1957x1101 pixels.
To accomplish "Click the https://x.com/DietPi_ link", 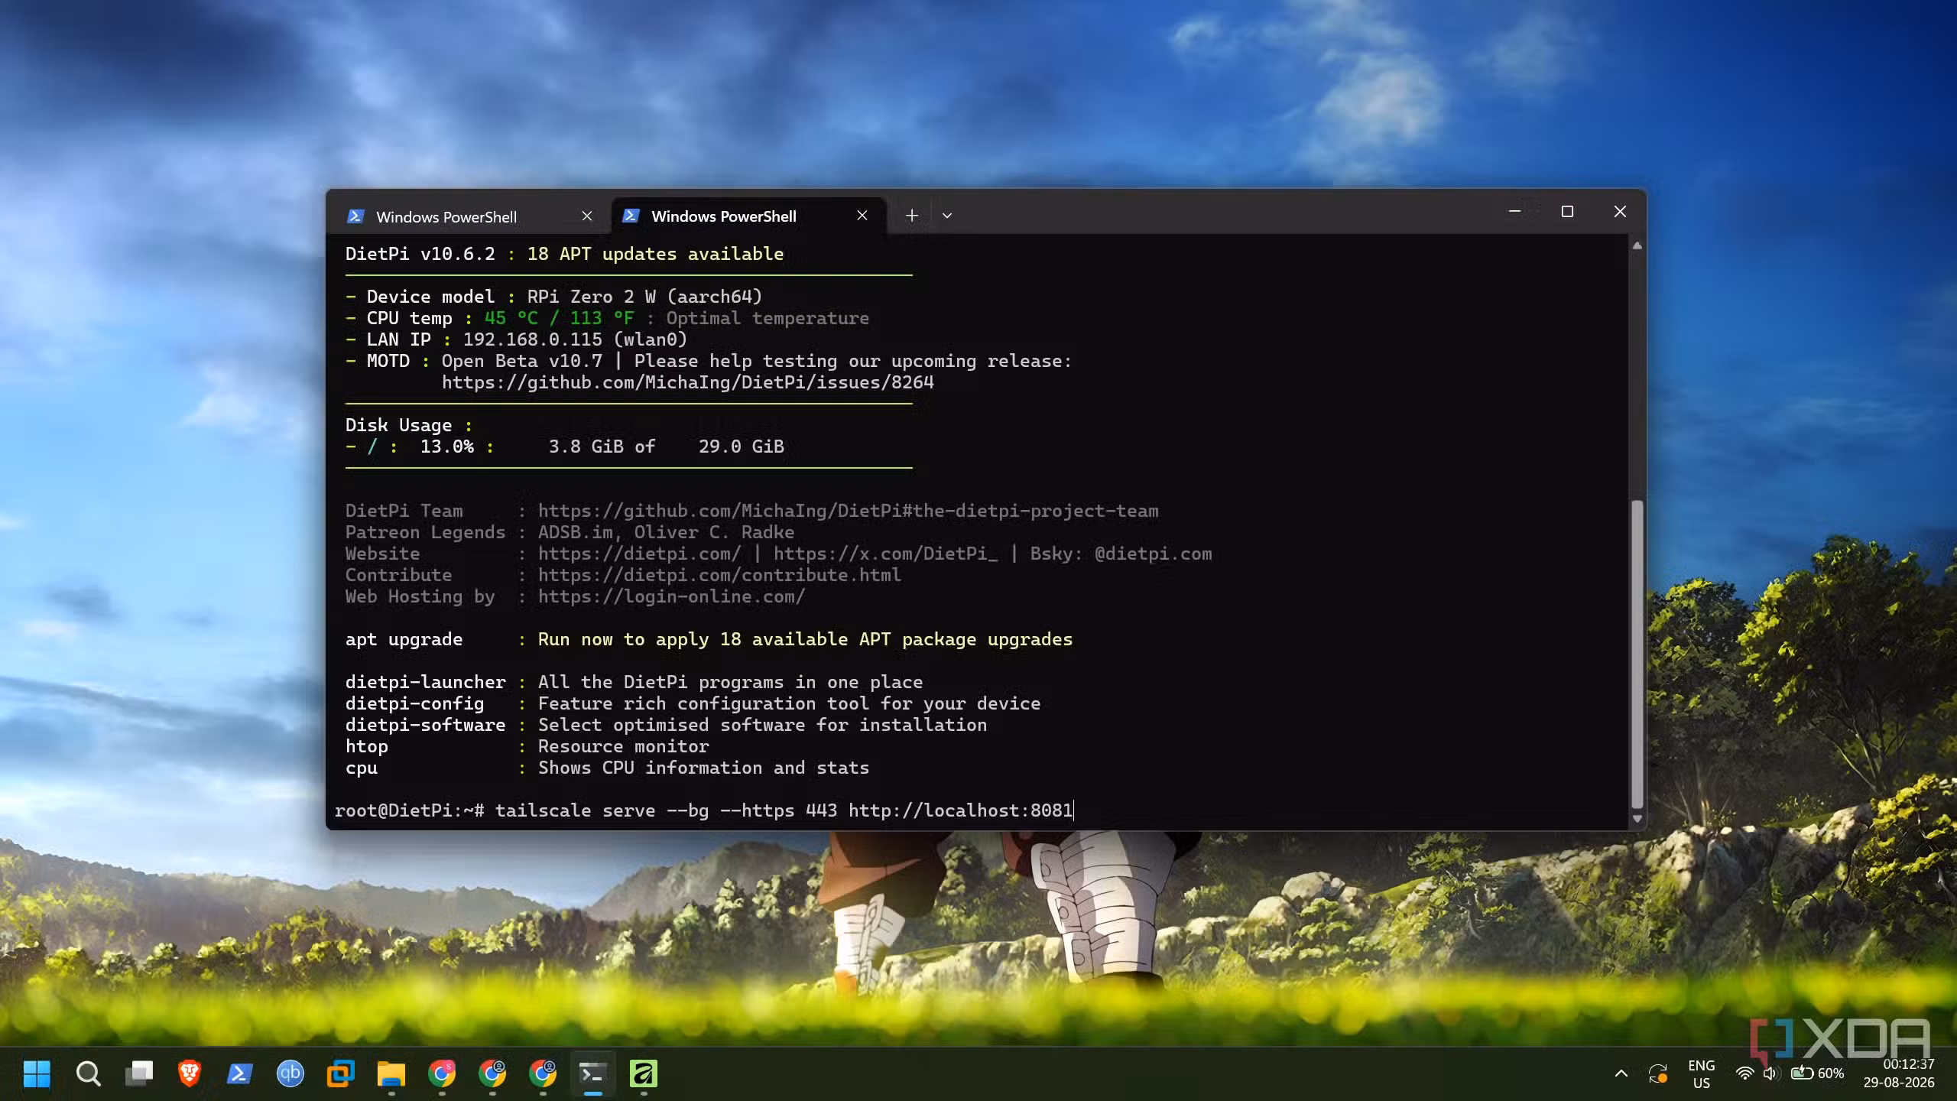I will tap(885, 554).
